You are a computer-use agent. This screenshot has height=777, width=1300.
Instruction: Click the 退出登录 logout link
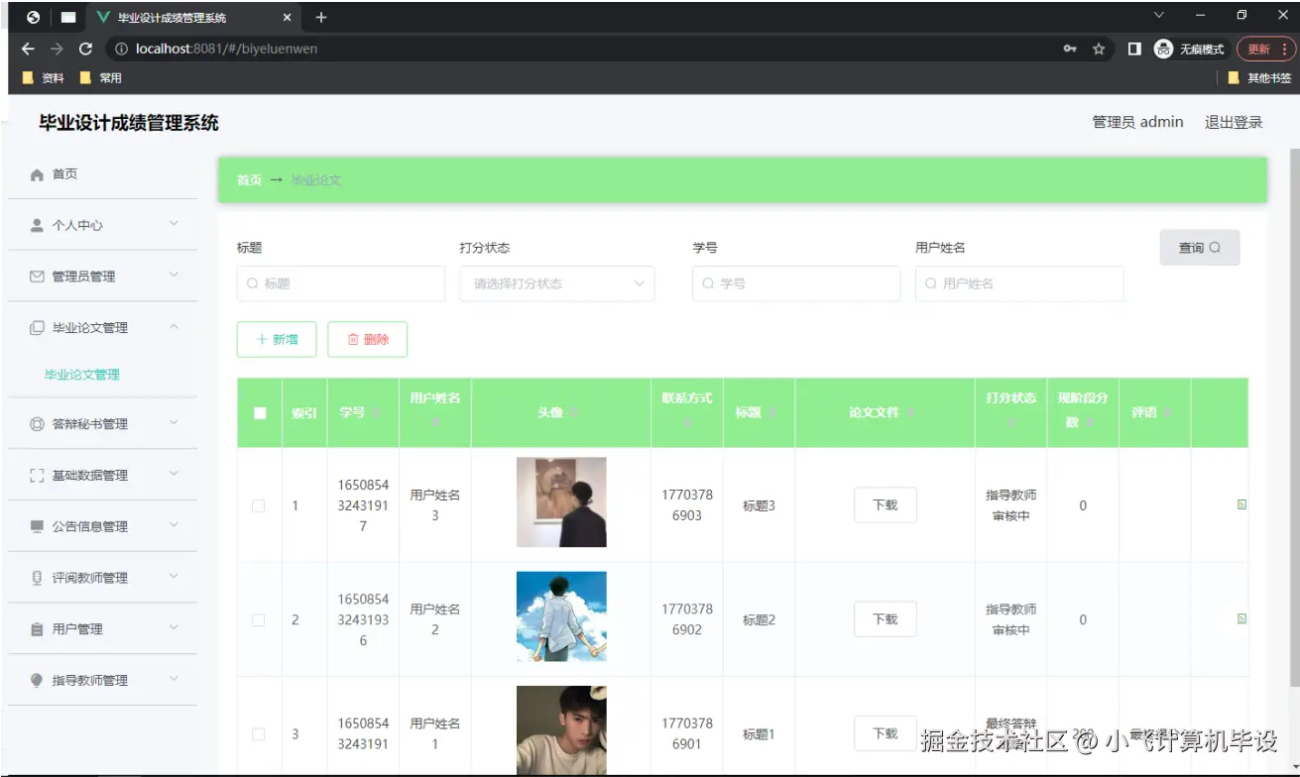click(x=1234, y=122)
